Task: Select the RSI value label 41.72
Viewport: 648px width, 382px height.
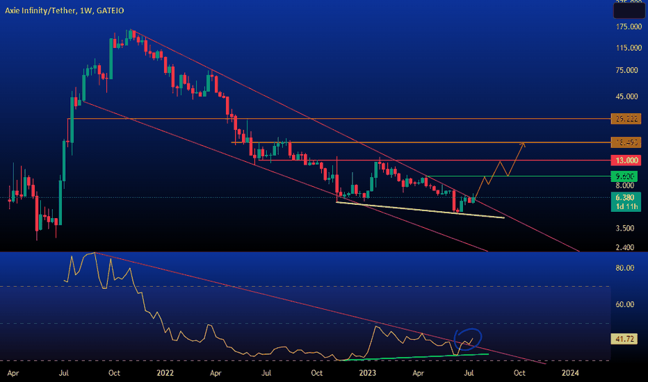Action: click(x=624, y=339)
